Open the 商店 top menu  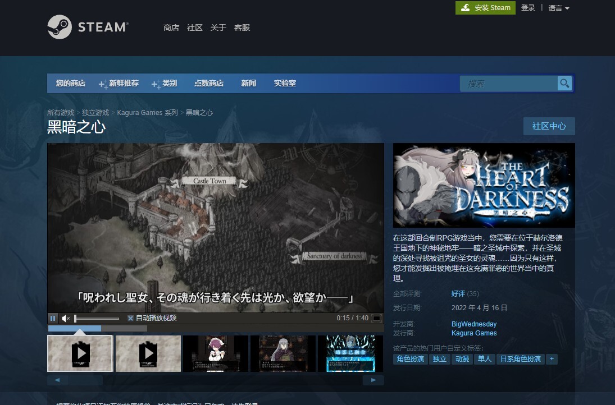coord(171,27)
